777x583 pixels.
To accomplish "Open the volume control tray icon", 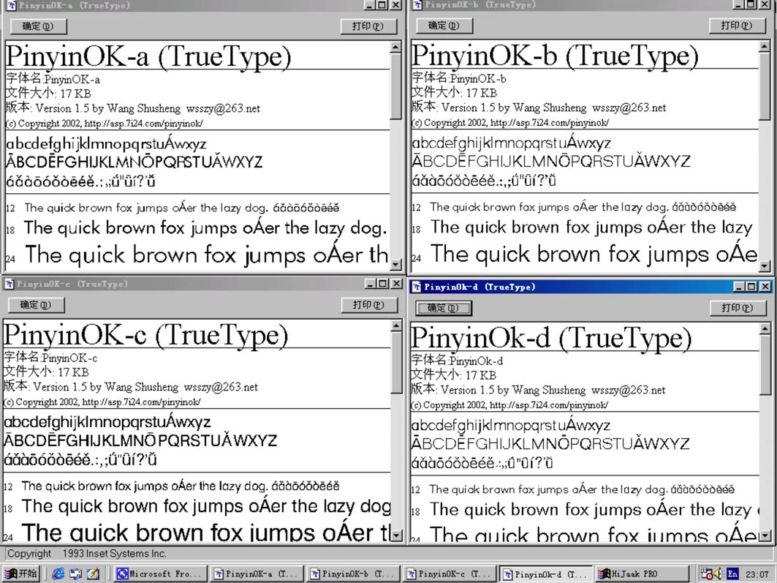I will tap(719, 574).
